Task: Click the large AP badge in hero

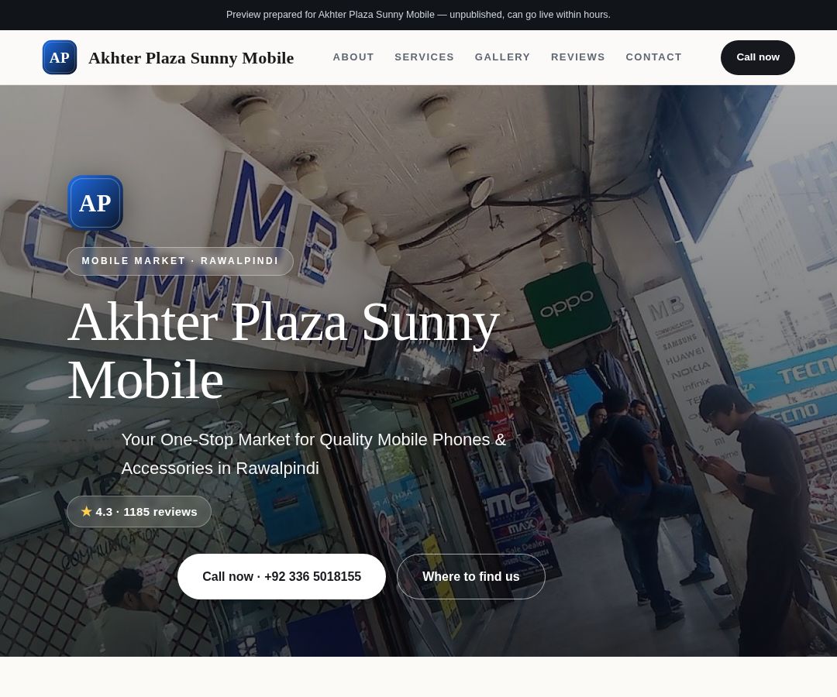Action: pos(95,203)
